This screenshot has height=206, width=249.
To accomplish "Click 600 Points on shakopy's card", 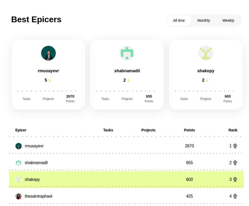I will (x=228, y=99).
